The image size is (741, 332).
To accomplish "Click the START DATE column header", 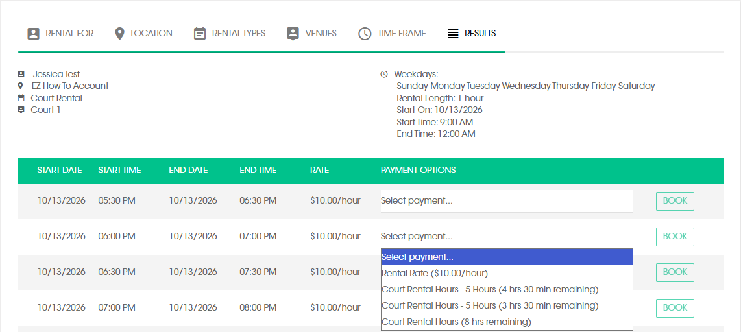I will click(x=60, y=171).
